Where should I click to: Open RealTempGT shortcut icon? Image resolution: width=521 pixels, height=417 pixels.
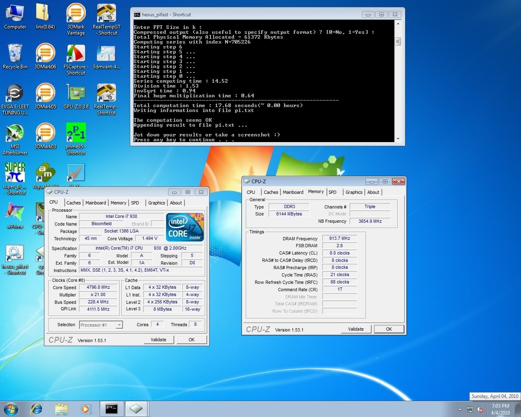(106, 19)
